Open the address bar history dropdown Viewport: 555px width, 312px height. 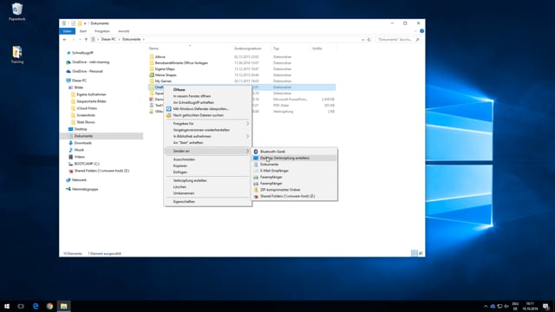click(x=362, y=40)
